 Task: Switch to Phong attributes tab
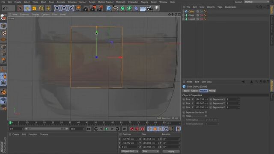tap(212, 91)
